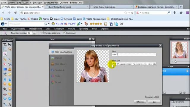Select the Drawing shapes tool

[10, 74]
